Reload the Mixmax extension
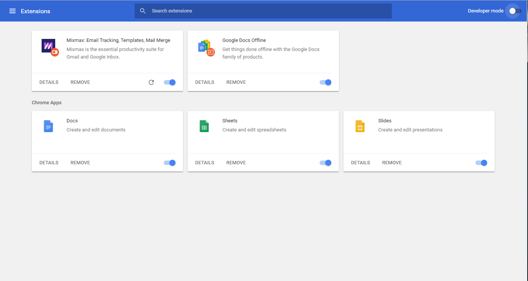 [x=151, y=82]
